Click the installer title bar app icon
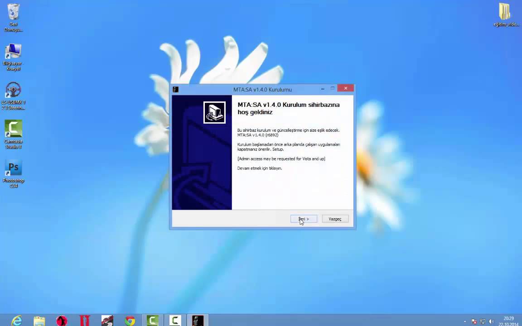Image resolution: width=522 pixels, height=326 pixels. (175, 89)
